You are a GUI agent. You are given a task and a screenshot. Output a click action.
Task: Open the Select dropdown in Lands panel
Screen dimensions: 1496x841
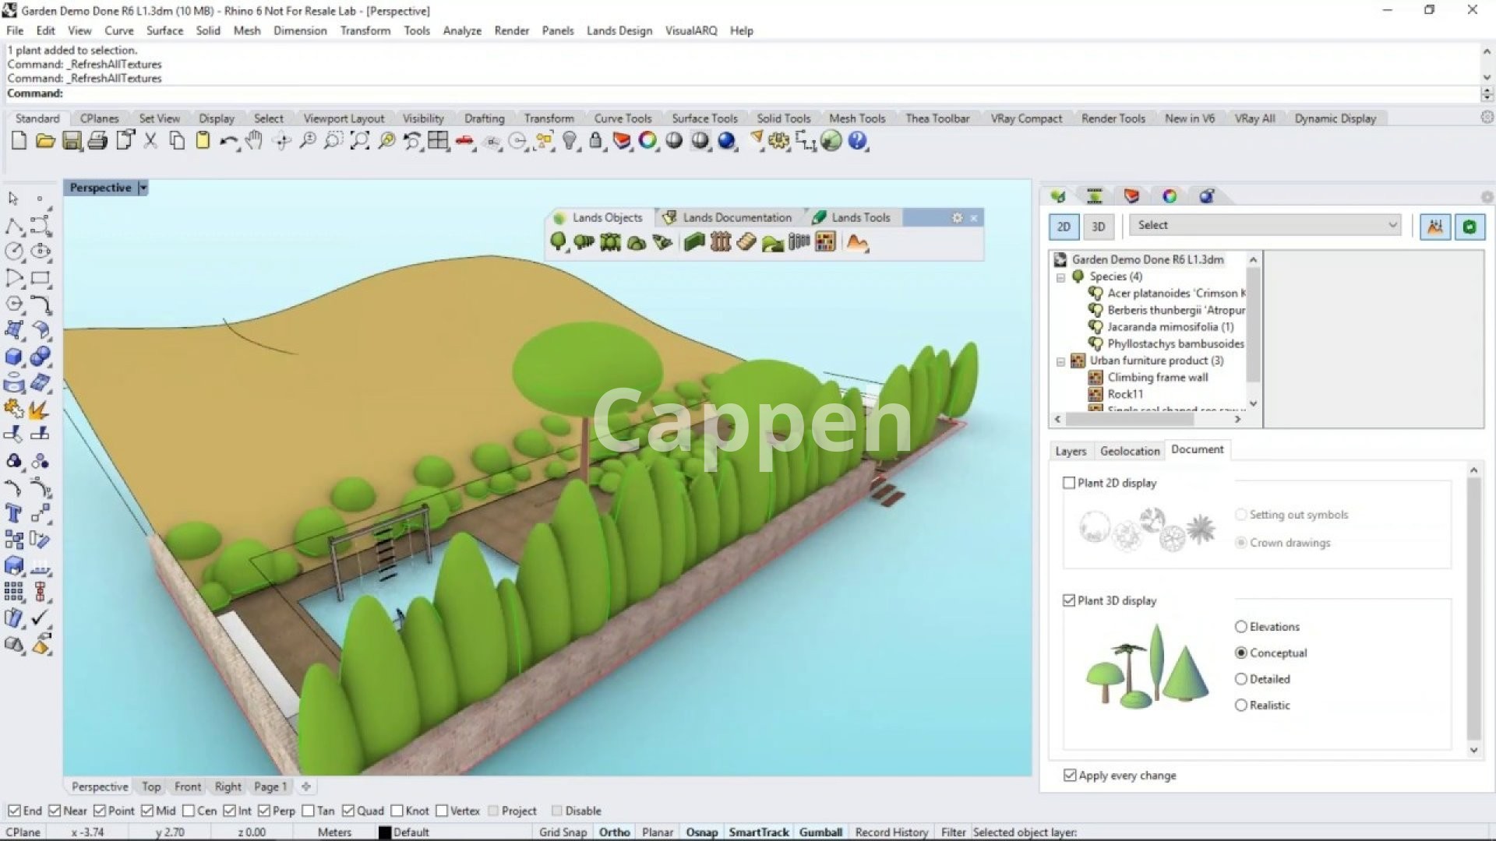point(1265,225)
